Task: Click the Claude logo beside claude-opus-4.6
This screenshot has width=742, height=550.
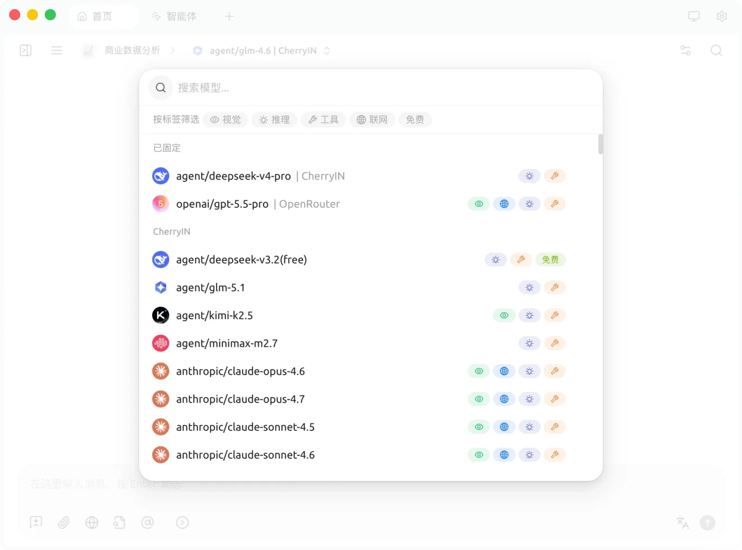Action: click(x=160, y=371)
